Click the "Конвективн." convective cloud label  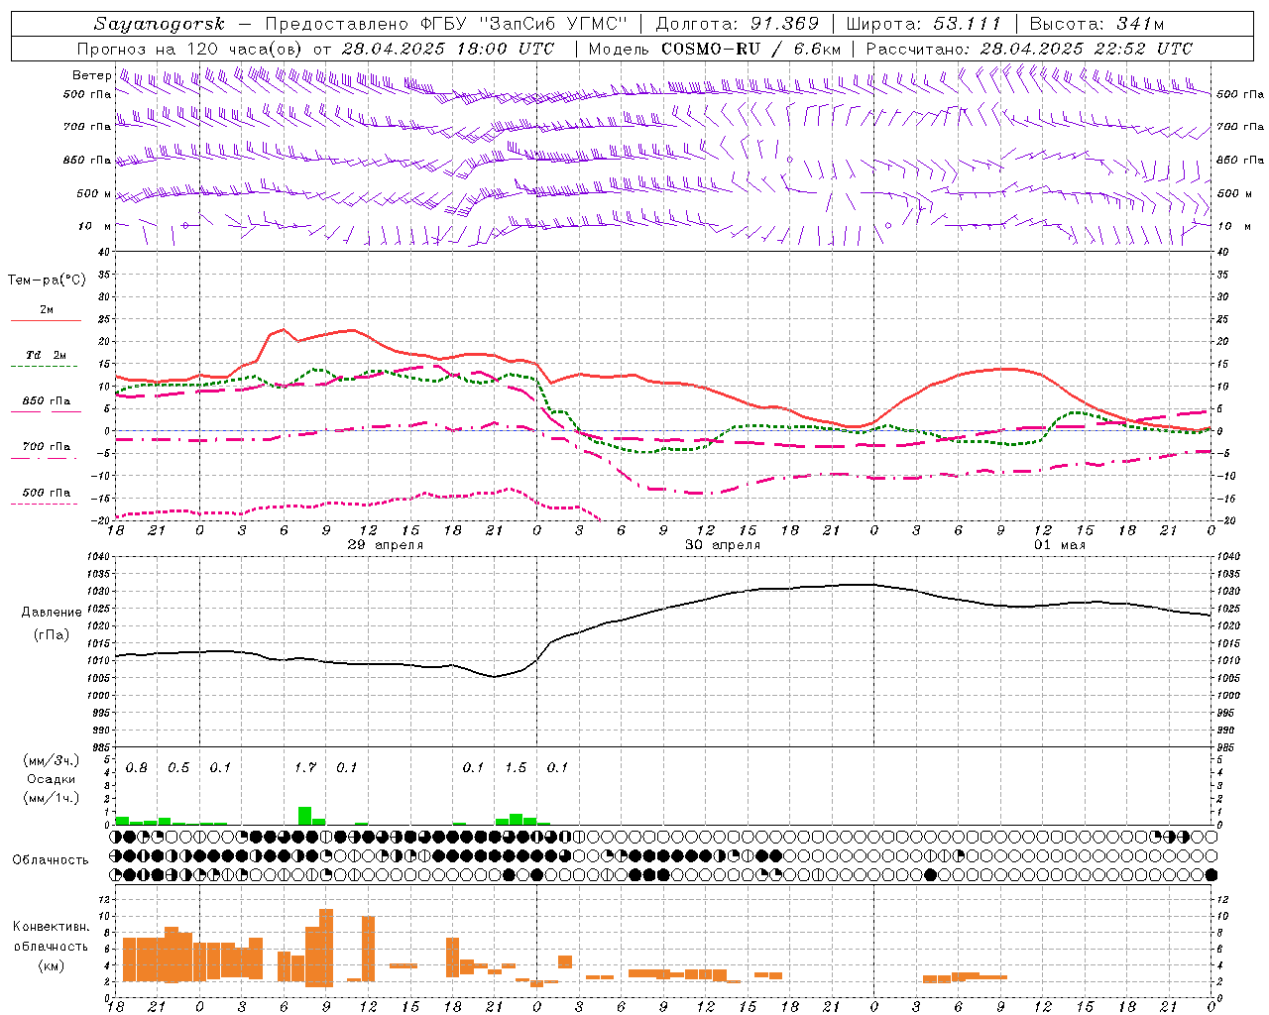(x=52, y=927)
